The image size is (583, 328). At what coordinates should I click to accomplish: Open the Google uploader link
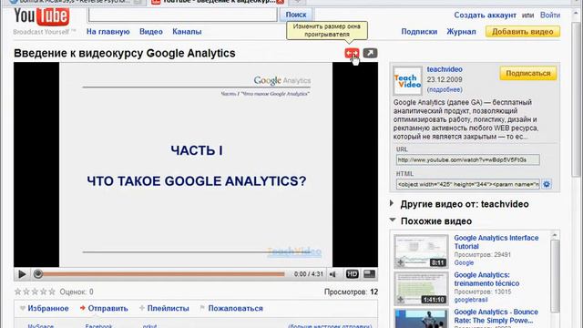pyautogui.click(x=464, y=262)
